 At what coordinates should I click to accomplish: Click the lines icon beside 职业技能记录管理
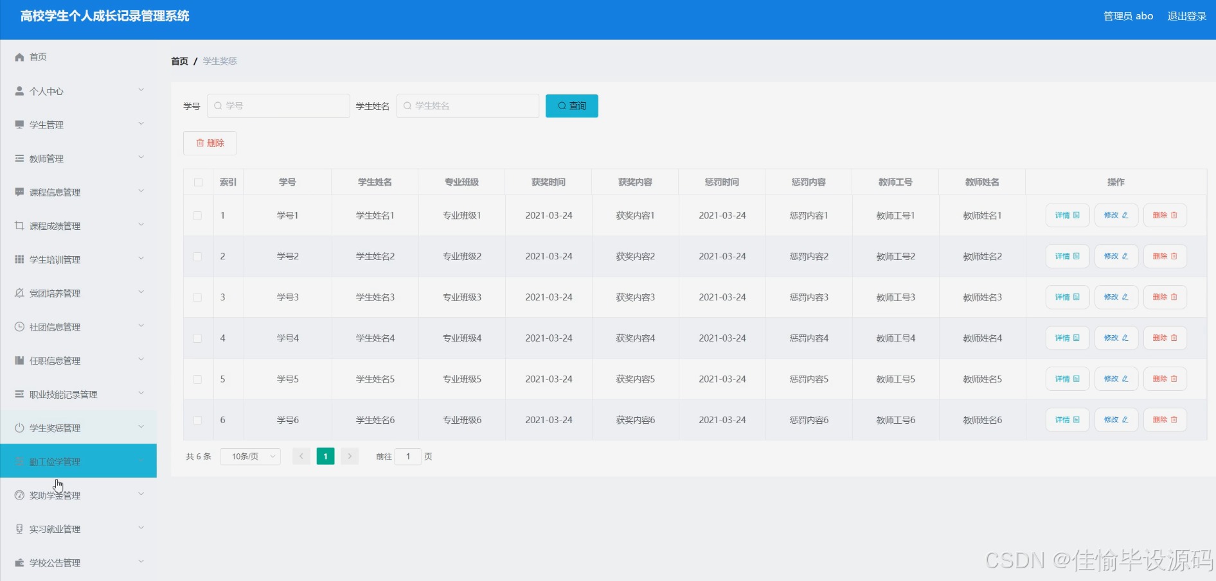pyautogui.click(x=19, y=394)
